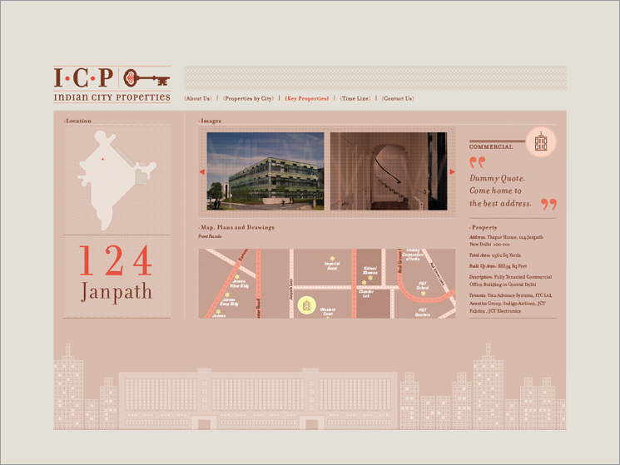Viewport: 620px width, 465px height.
Task: Click the Location section heading
Action: click(x=78, y=121)
